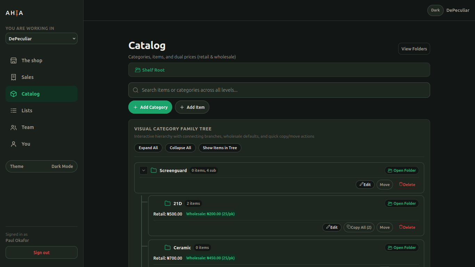Open Folder for 21D

pos(402,203)
